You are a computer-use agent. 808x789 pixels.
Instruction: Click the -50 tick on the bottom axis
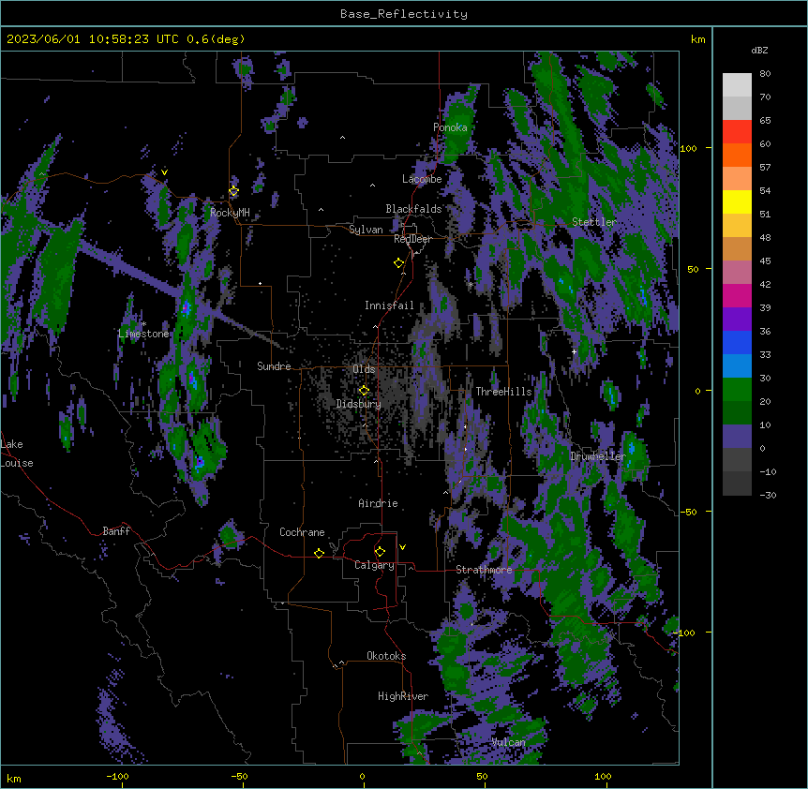coord(240,776)
